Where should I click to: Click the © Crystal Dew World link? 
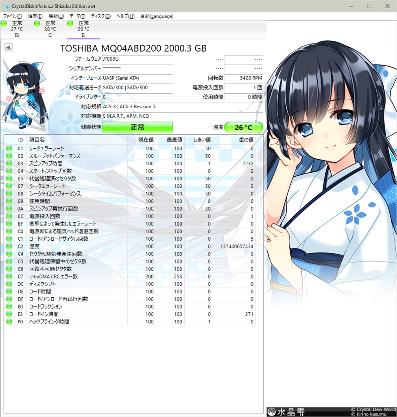373,409
